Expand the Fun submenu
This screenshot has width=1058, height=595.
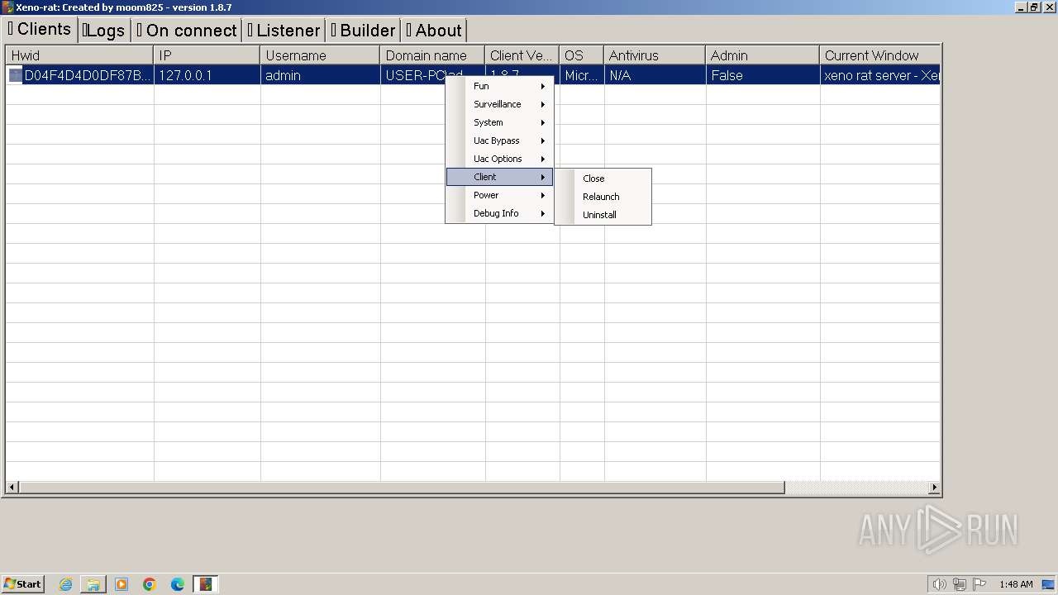[x=499, y=86]
